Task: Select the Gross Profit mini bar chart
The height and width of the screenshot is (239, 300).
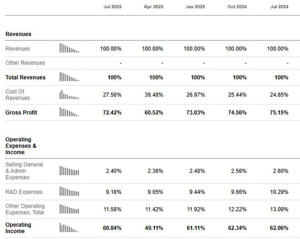Action: point(69,112)
